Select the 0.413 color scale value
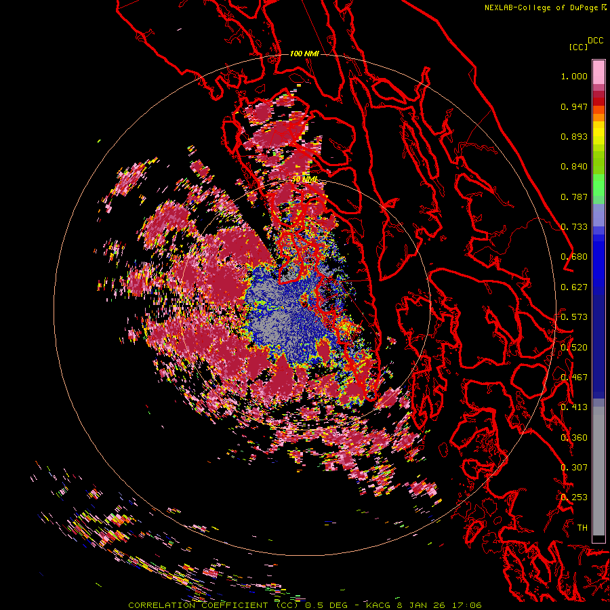This screenshot has height=610, width=610. point(574,407)
